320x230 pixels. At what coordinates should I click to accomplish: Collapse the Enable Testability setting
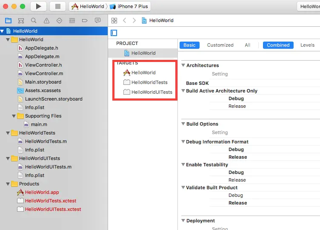183,165
